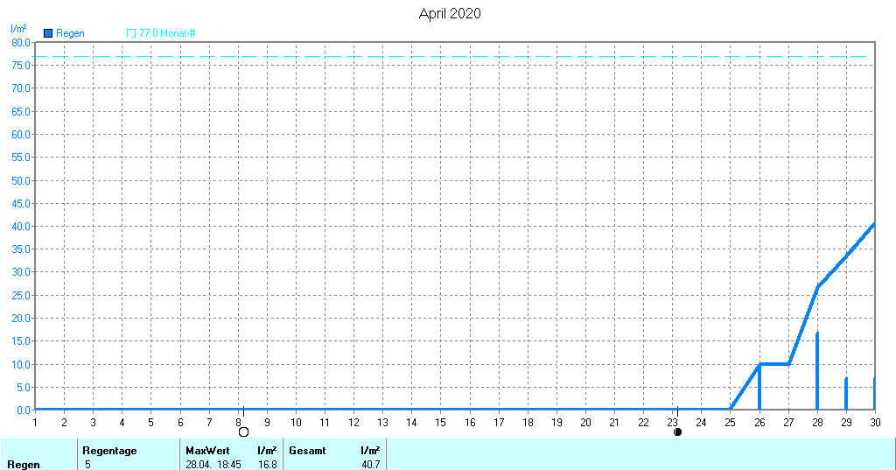The height and width of the screenshot is (470, 896).
Task: Click the 'April 2020' chart title
Action: point(449,13)
